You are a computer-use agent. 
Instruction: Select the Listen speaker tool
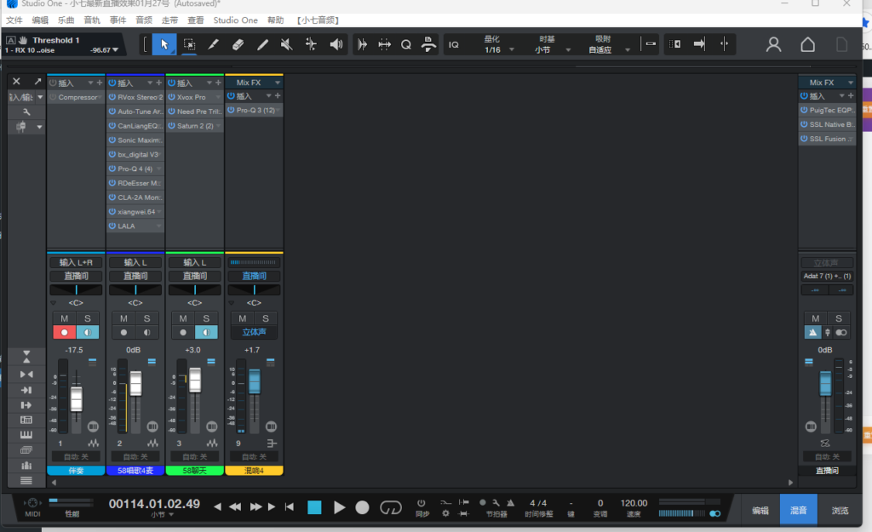coord(336,44)
